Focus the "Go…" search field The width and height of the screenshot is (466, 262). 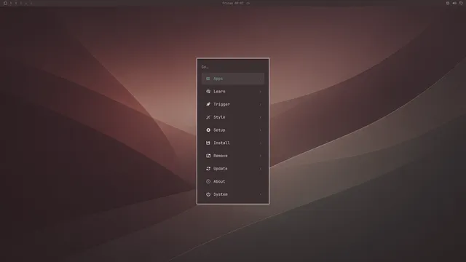[233, 67]
